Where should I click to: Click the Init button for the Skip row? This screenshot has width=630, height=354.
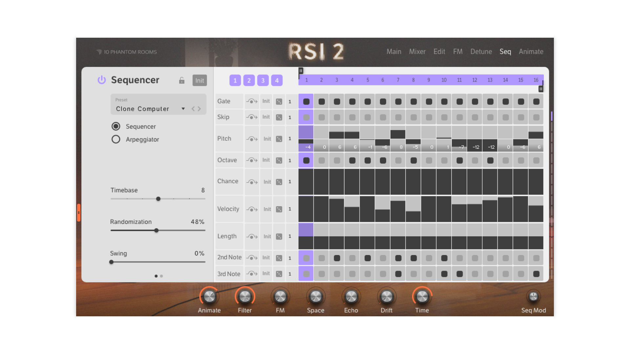[x=266, y=117]
